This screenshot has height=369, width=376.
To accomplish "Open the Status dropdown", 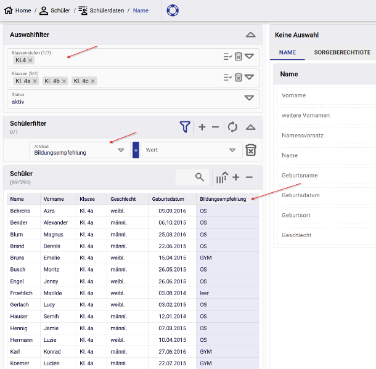I will click(249, 98).
